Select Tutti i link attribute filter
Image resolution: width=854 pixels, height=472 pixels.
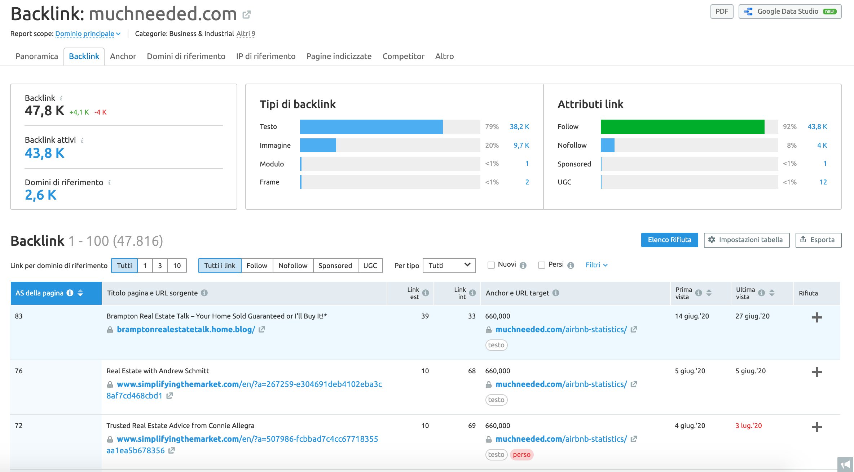coord(220,266)
